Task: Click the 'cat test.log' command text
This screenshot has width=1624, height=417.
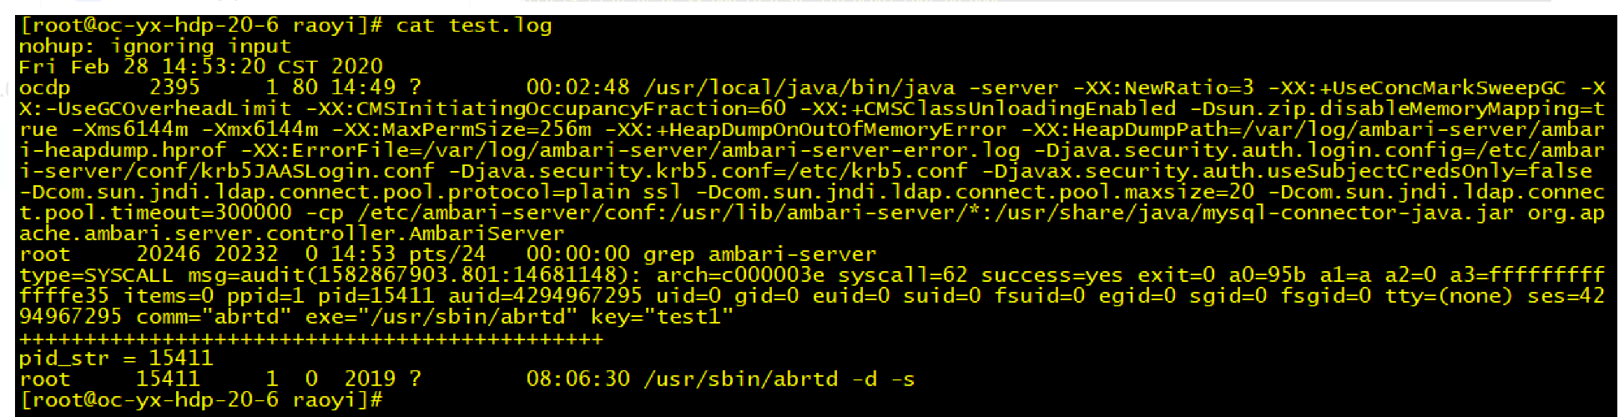Action: tap(474, 26)
